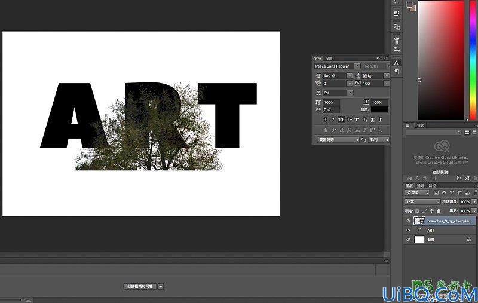478x303 pixels.
Task: Click the vertical scale 100% field
Action: pos(331,102)
